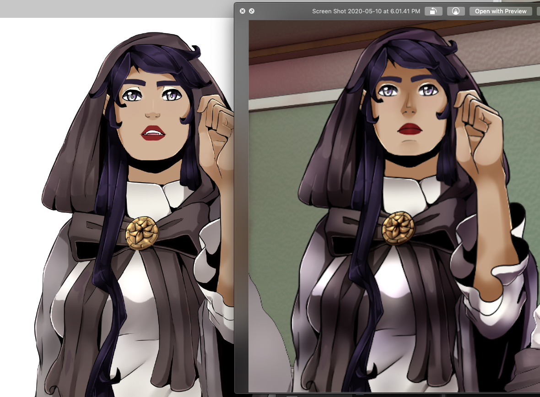This screenshot has height=397, width=540.
Task: Click the Open with Preview button
Action: tap(500, 11)
